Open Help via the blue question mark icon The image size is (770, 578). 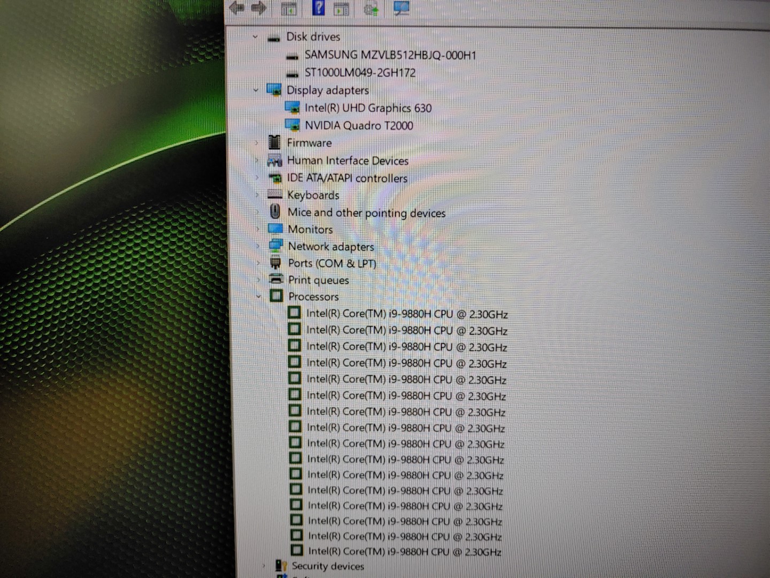318,7
